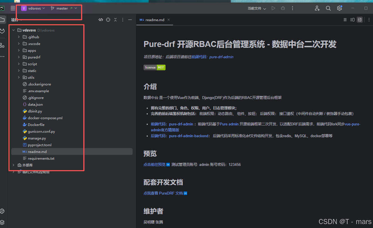Image resolution: width=373 pixels, height=228 pixels.
Task: Open the master git branch dropdown
Action: (x=64, y=8)
